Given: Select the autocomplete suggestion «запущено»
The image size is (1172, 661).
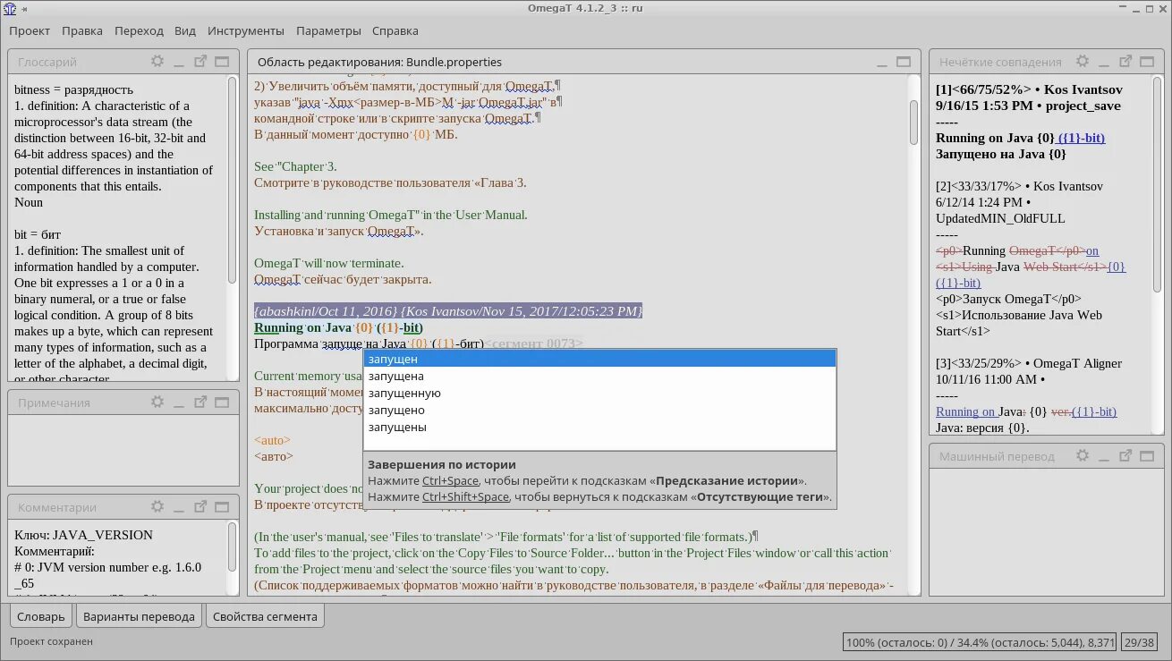Looking at the screenshot, I should [x=599, y=410].
